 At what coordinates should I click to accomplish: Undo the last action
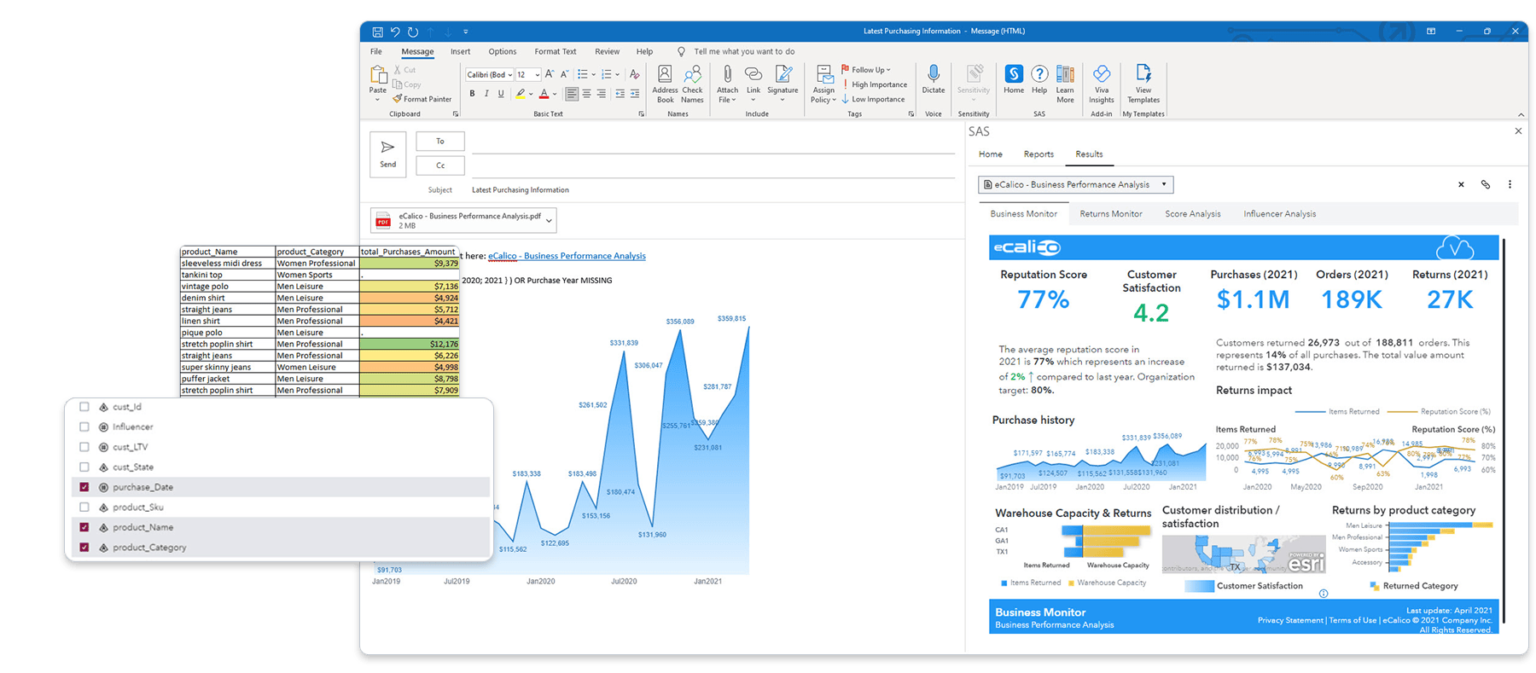point(395,32)
